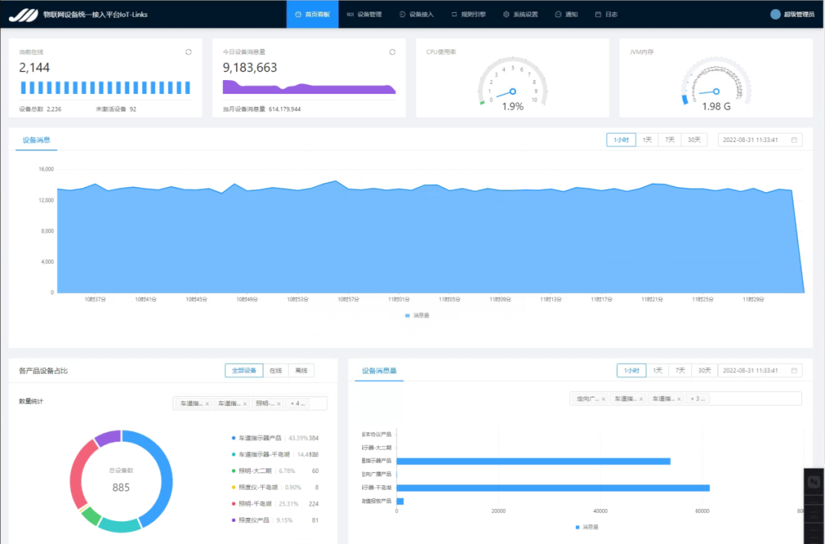The height and width of the screenshot is (544, 825).
Task: Refresh the 当前在线 online devices card
Action: [189, 52]
